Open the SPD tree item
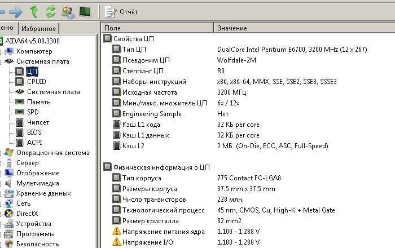The height and width of the screenshot is (248, 395). 33,112
